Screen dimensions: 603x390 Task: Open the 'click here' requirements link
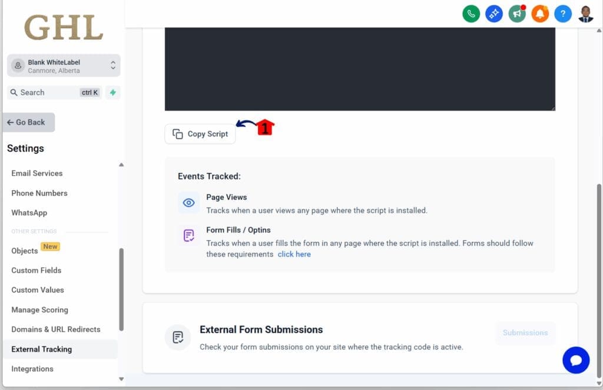click(294, 254)
